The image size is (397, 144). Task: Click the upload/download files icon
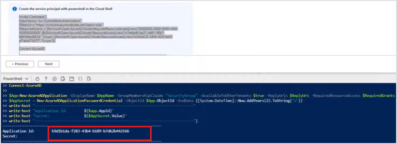pos(63,79)
